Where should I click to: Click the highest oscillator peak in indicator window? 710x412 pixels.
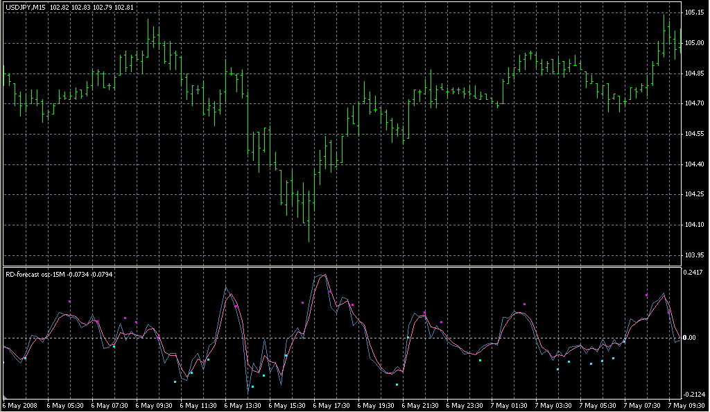pyautogui.click(x=323, y=275)
